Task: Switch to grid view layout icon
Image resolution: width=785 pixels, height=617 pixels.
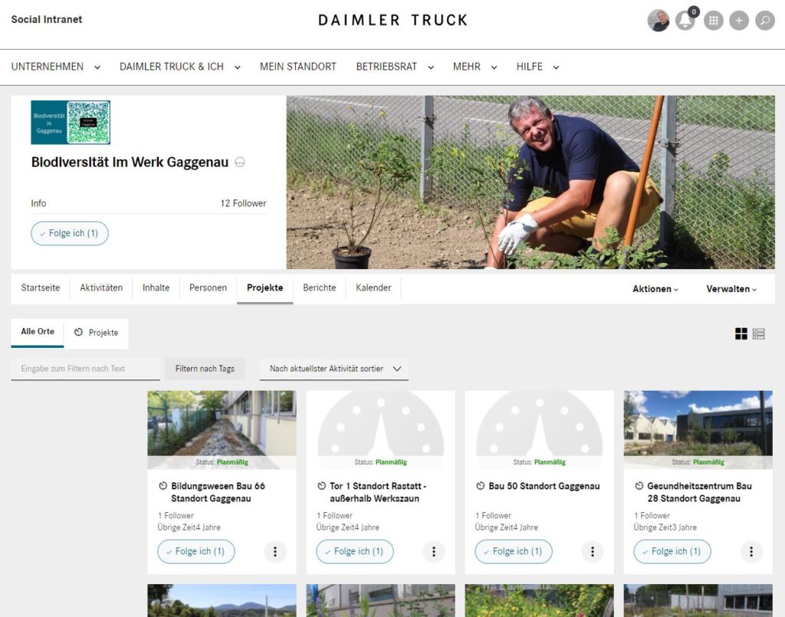Action: point(741,333)
